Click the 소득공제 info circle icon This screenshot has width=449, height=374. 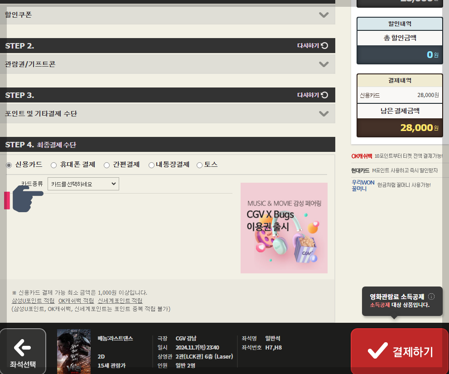tap(431, 296)
